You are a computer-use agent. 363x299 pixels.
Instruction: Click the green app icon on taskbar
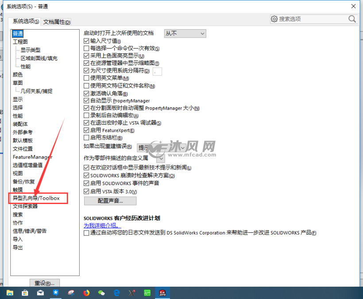[x=147, y=293]
